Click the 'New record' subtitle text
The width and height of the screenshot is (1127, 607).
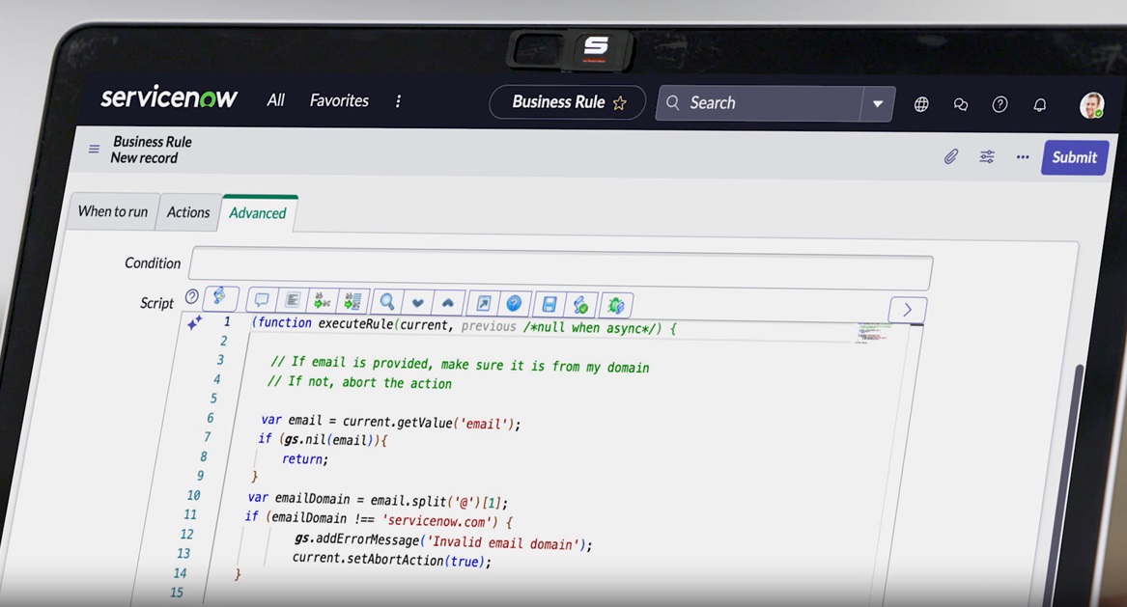[x=144, y=157]
